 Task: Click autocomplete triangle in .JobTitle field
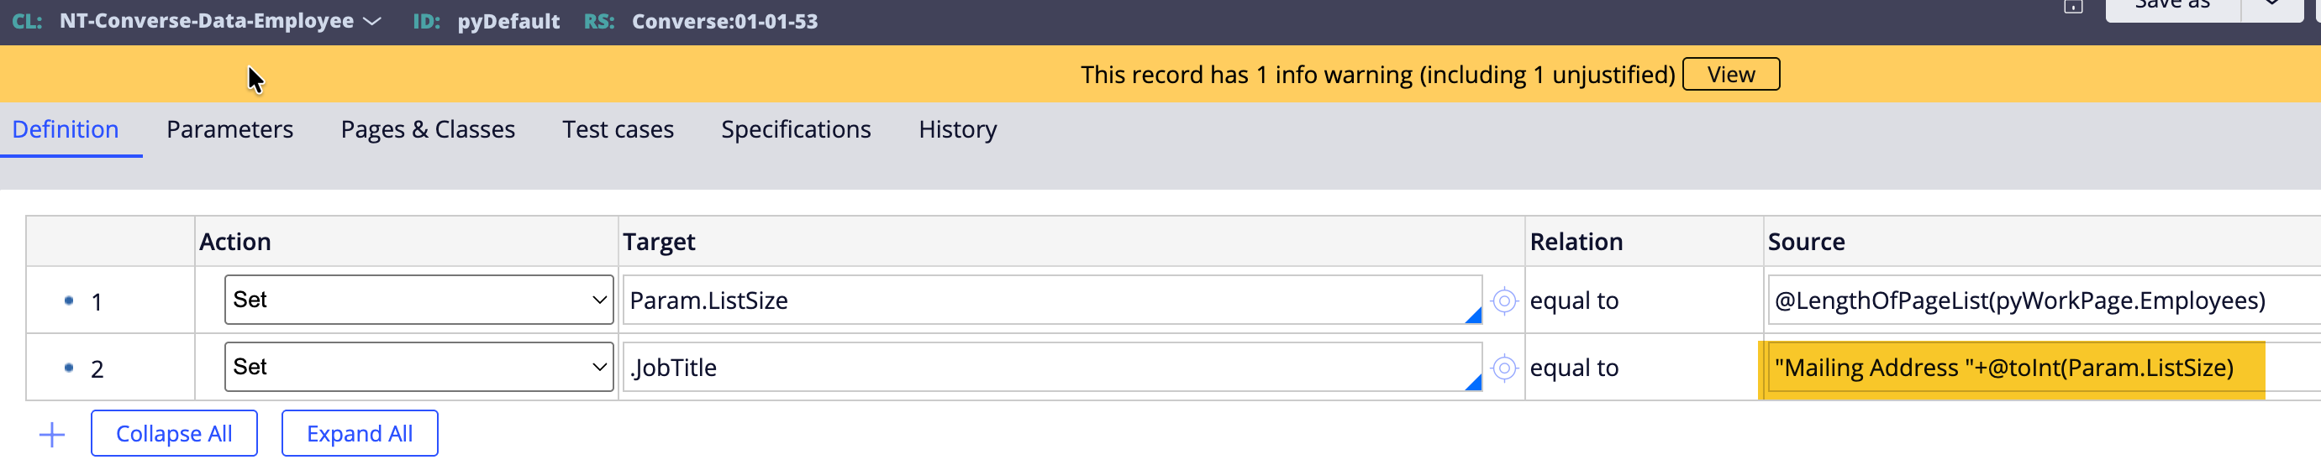coord(1473,383)
